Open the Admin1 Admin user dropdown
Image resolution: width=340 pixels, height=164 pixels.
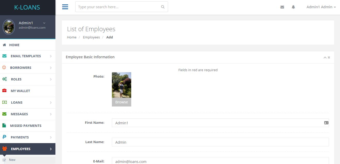(321, 7)
